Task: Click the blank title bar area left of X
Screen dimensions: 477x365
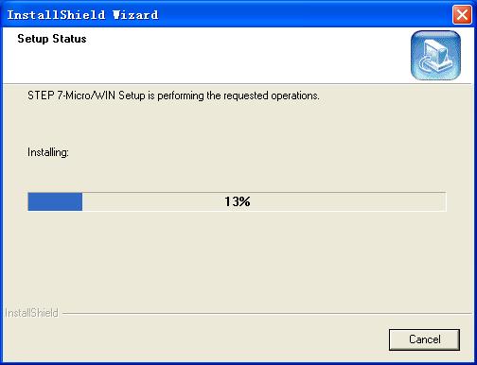Action: pos(305,14)
